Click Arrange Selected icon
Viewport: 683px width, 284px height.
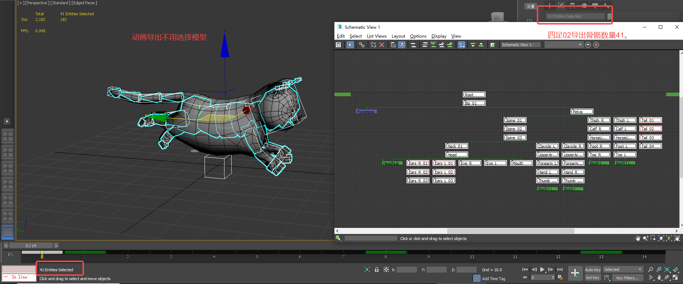(x=433, y=45)
